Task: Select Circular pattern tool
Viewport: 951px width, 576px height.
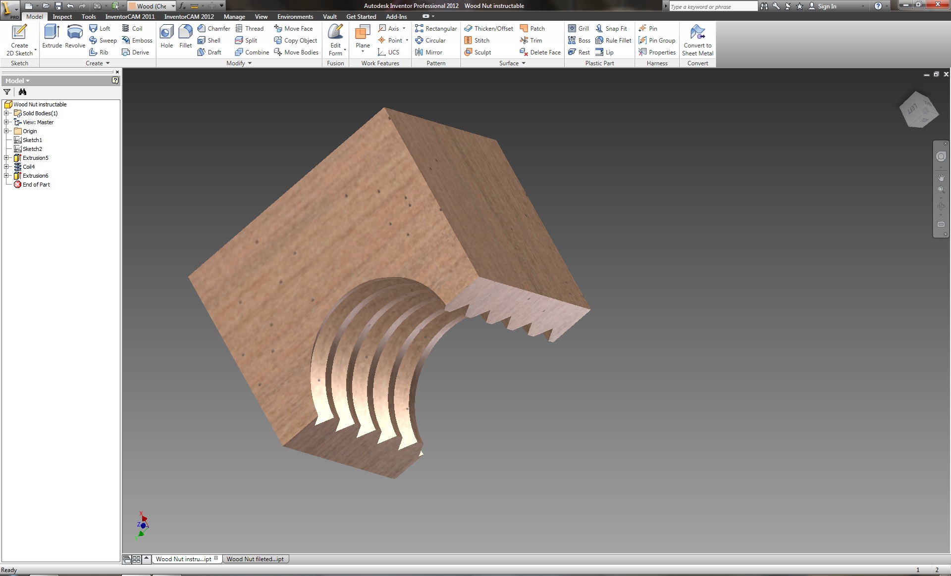Action: click(x=430, y=40)
